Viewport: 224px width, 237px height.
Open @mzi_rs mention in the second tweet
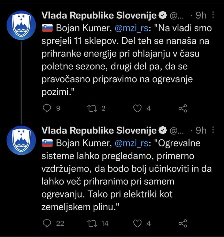click(x=132, y=144)
